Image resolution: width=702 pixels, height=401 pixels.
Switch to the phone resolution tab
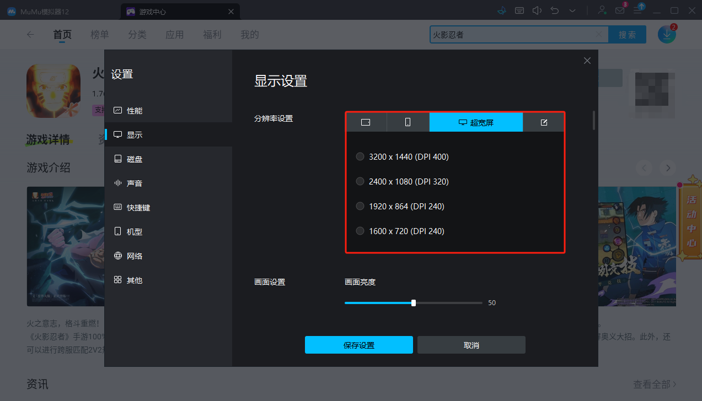pos(408,122)
